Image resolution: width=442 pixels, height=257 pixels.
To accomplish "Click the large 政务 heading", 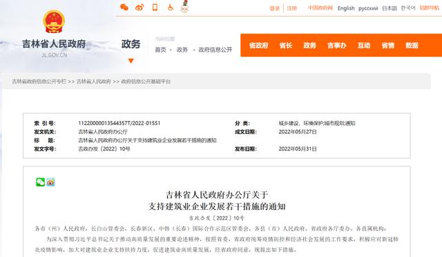I will point(131,44).
